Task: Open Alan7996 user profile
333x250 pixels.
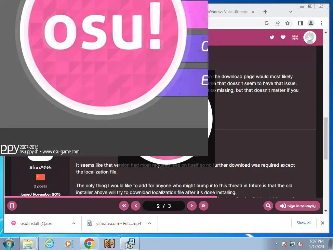Action: [40, 168]
